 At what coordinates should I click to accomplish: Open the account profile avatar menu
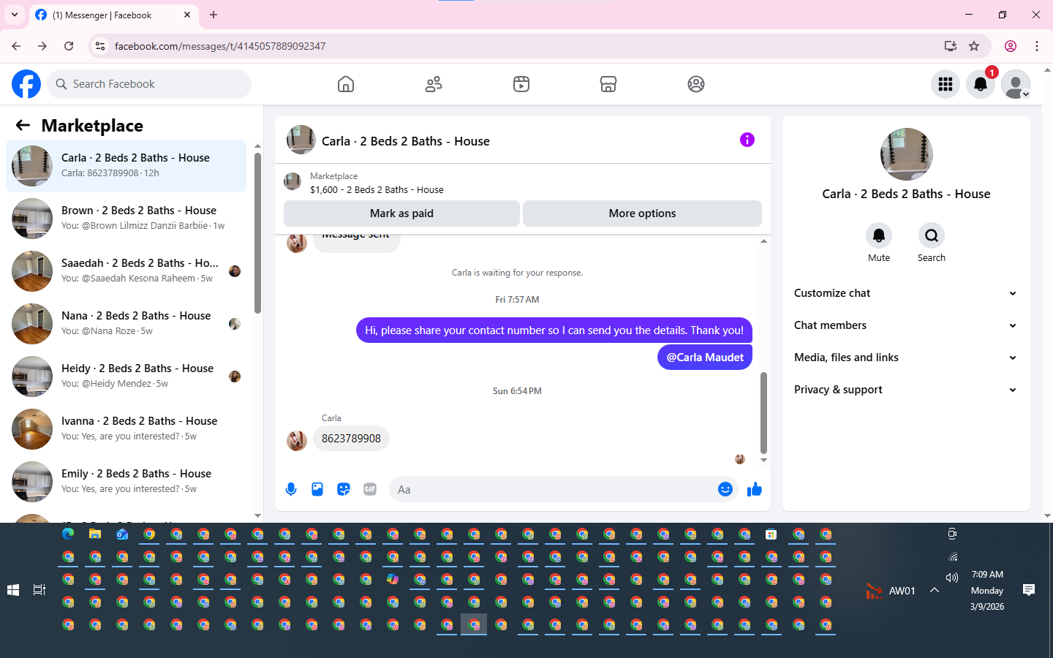tap(1016, 84)
